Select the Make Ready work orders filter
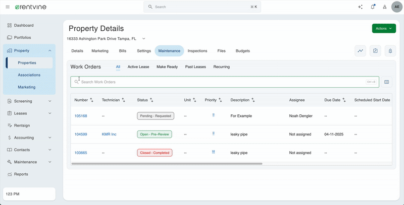This screenshot has width=404, height=205. pos(167,67)
